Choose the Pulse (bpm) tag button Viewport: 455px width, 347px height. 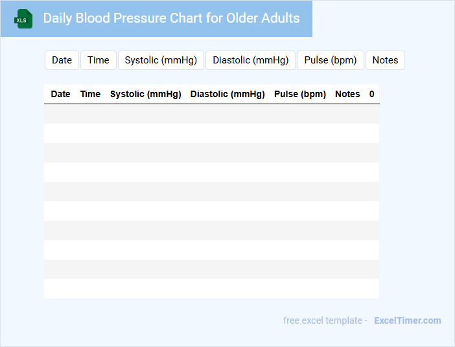[331, 60]
